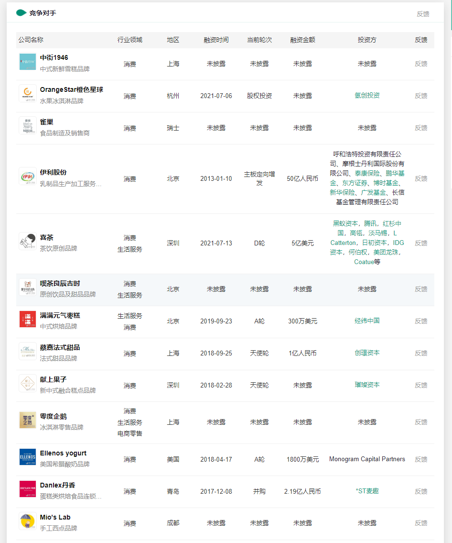Viewport: 452px width, 543px height.
Task: Open the 创璟资本 investor link
Action: [367, 353]
